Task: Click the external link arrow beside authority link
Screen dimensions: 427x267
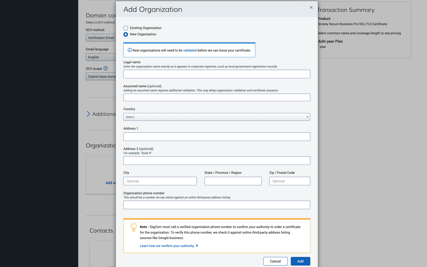Action: 197,246
